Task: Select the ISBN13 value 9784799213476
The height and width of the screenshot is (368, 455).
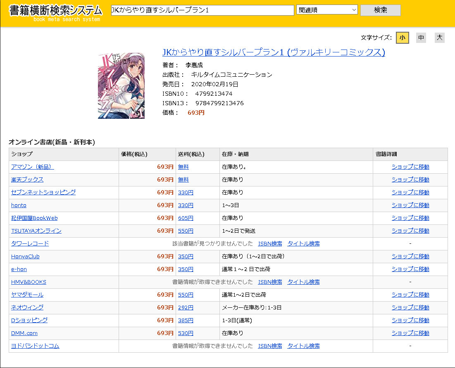Action: click(x=219, y=103)
